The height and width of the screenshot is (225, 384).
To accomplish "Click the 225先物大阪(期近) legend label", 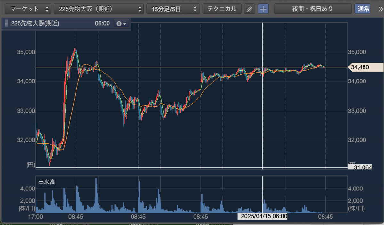I will point(35,23).
